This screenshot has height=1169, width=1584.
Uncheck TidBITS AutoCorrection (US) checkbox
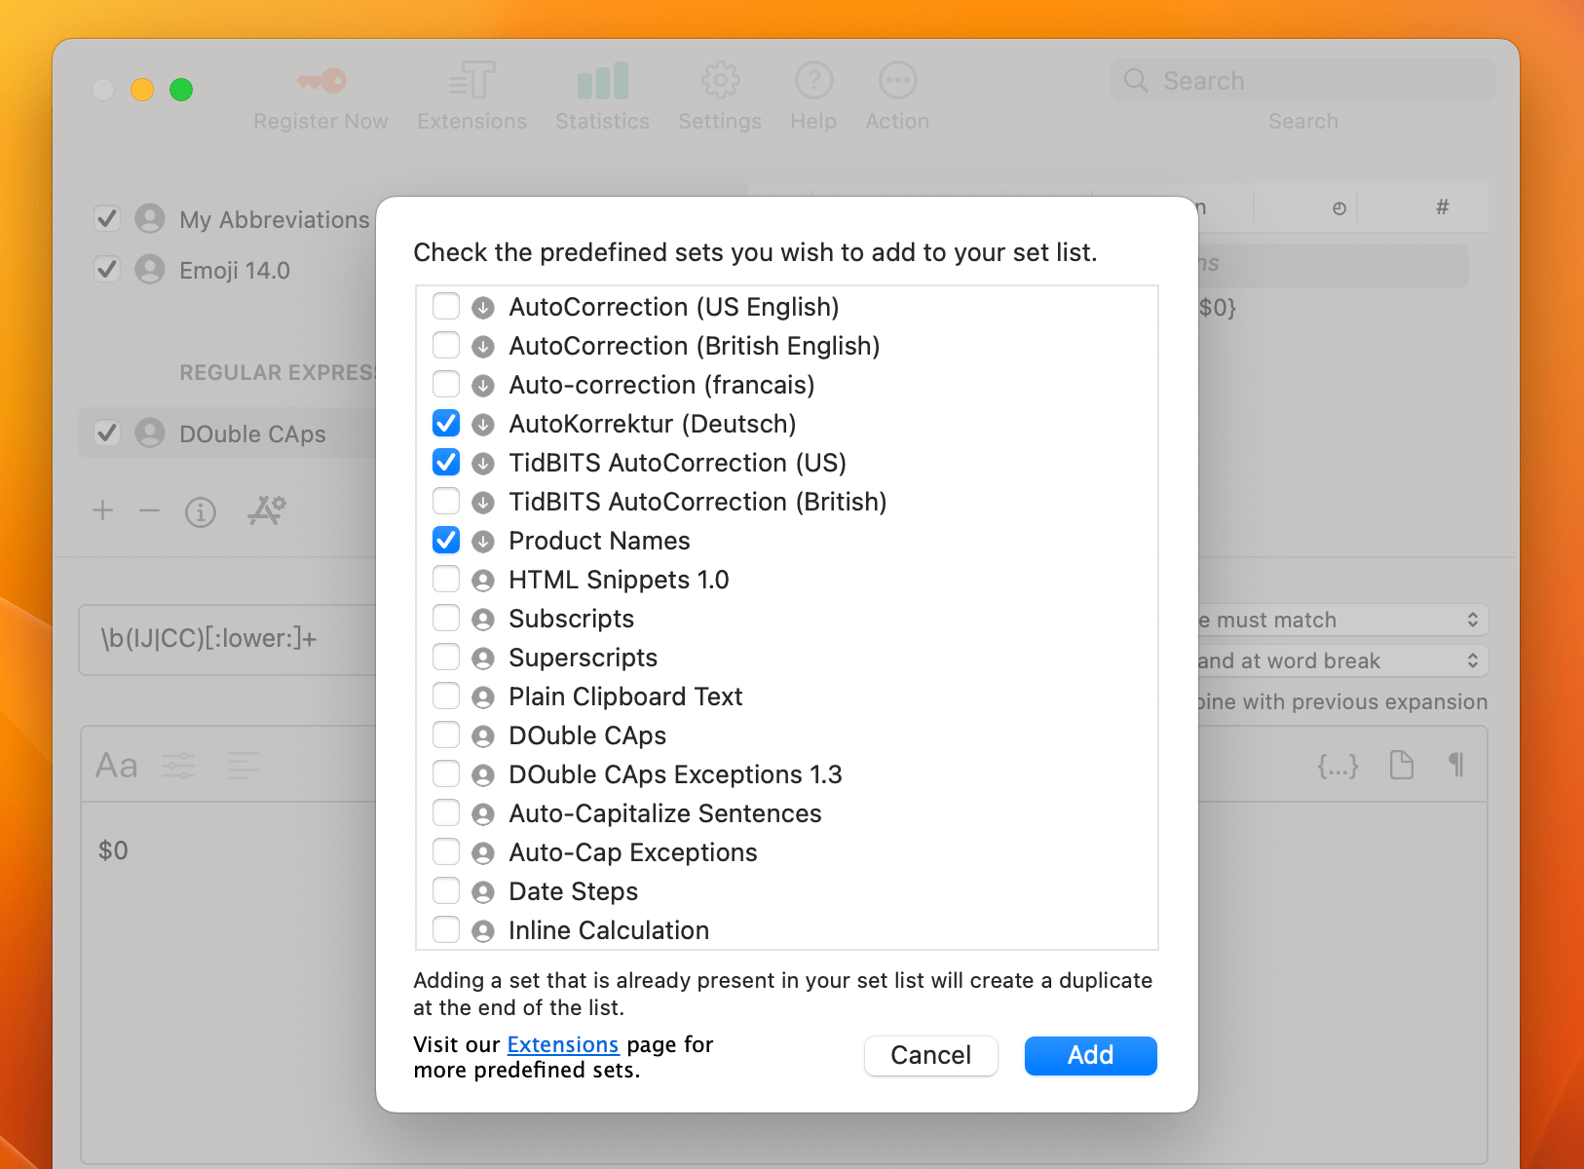click(446, 462)
